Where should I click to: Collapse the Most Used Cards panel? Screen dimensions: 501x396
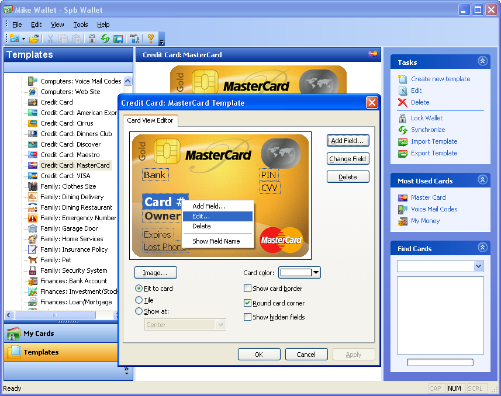coord(482,180)
